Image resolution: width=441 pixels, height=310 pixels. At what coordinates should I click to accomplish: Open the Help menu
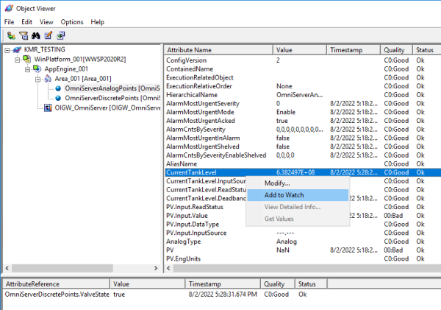[97, 22]
